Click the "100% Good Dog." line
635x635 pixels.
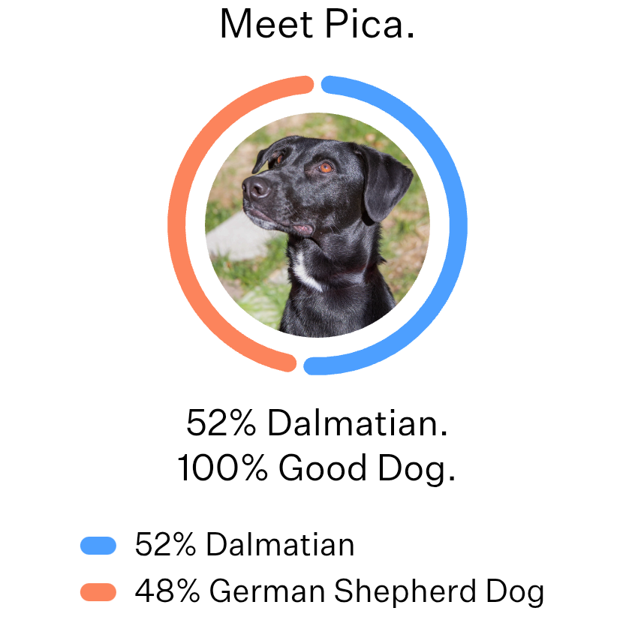[317, 468]
